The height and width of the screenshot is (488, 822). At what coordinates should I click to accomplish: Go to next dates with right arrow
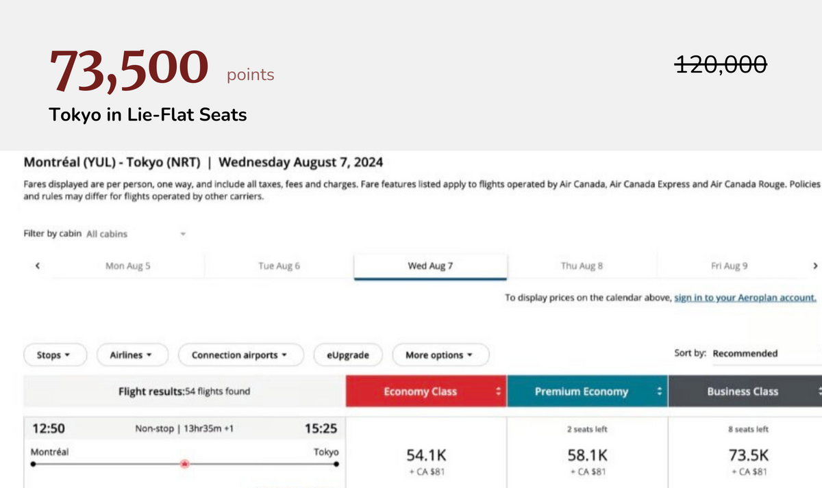(814, 266)
